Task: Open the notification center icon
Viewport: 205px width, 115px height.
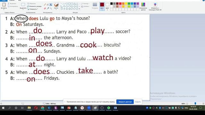Action: coord(201,108)
